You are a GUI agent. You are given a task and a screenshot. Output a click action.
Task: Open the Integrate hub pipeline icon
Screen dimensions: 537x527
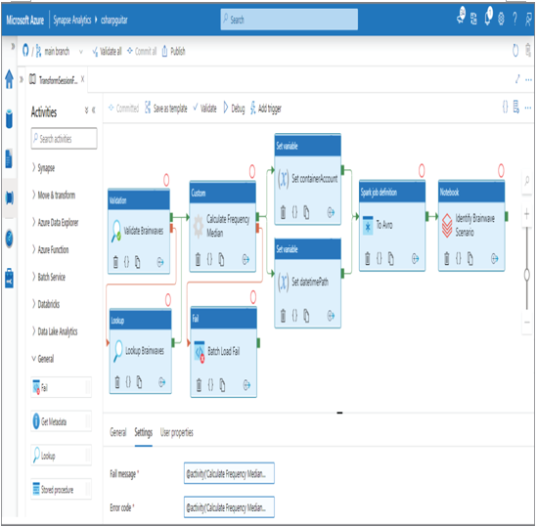[x=9, y=198]
